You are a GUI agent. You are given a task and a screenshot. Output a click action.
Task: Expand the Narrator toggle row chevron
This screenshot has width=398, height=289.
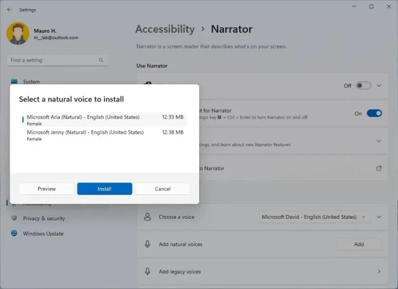[x=379, y=86]
